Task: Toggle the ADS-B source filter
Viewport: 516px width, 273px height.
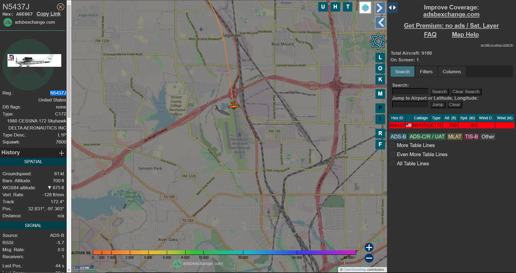Action: (x=398, y=136)
